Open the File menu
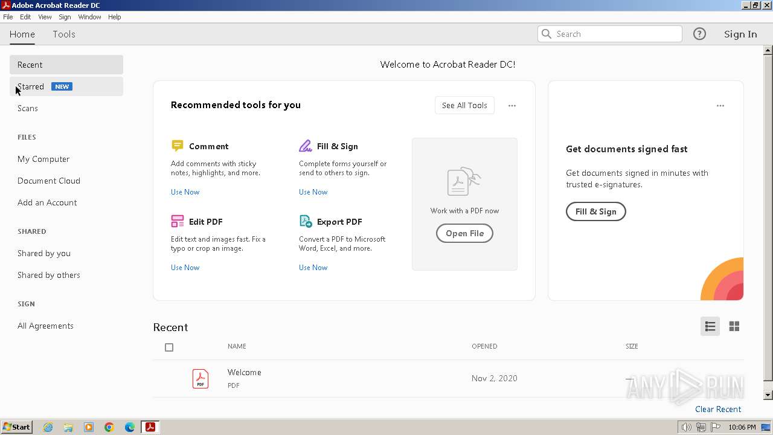The image size is (773, 435). [8, 17]
